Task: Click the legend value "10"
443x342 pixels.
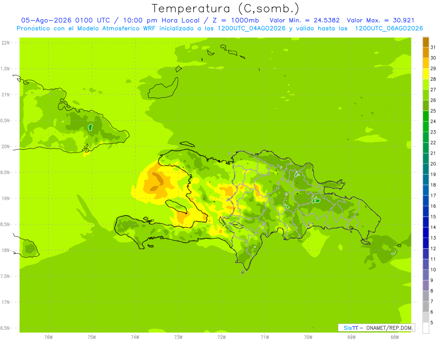Action: coord(433,270)
